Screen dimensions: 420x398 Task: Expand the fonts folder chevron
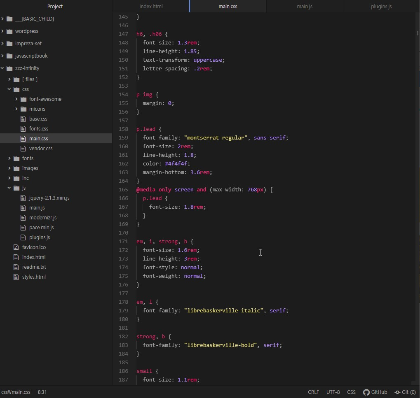[x=9, y=158]
